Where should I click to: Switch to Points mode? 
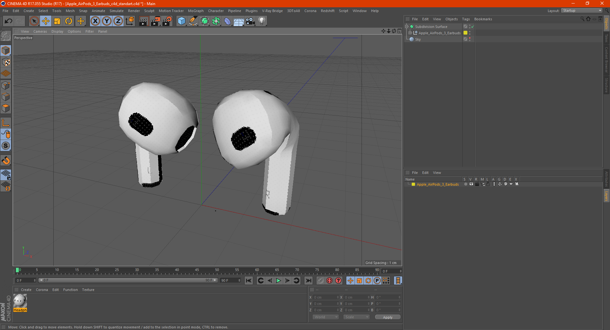point(6,85)
